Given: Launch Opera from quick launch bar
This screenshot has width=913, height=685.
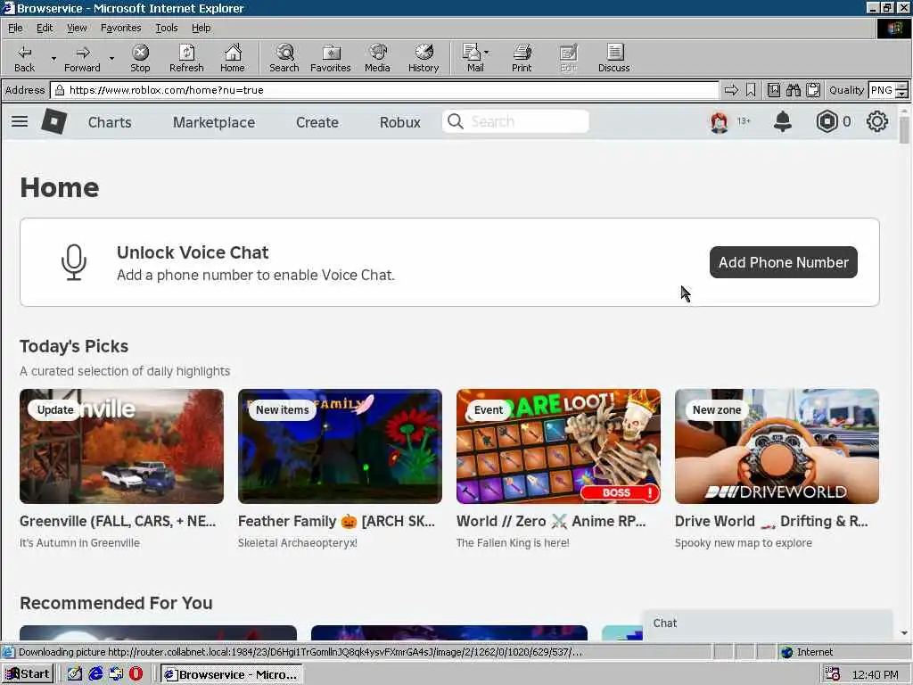Looking at the screenshot, I should click(136, 674).
